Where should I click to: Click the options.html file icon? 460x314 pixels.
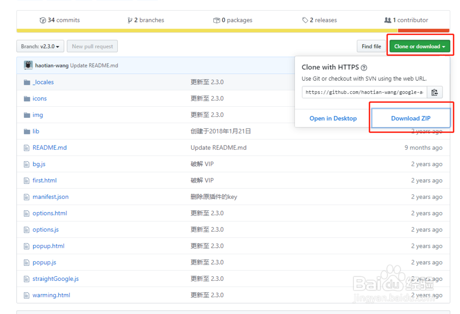pos(27,213)
